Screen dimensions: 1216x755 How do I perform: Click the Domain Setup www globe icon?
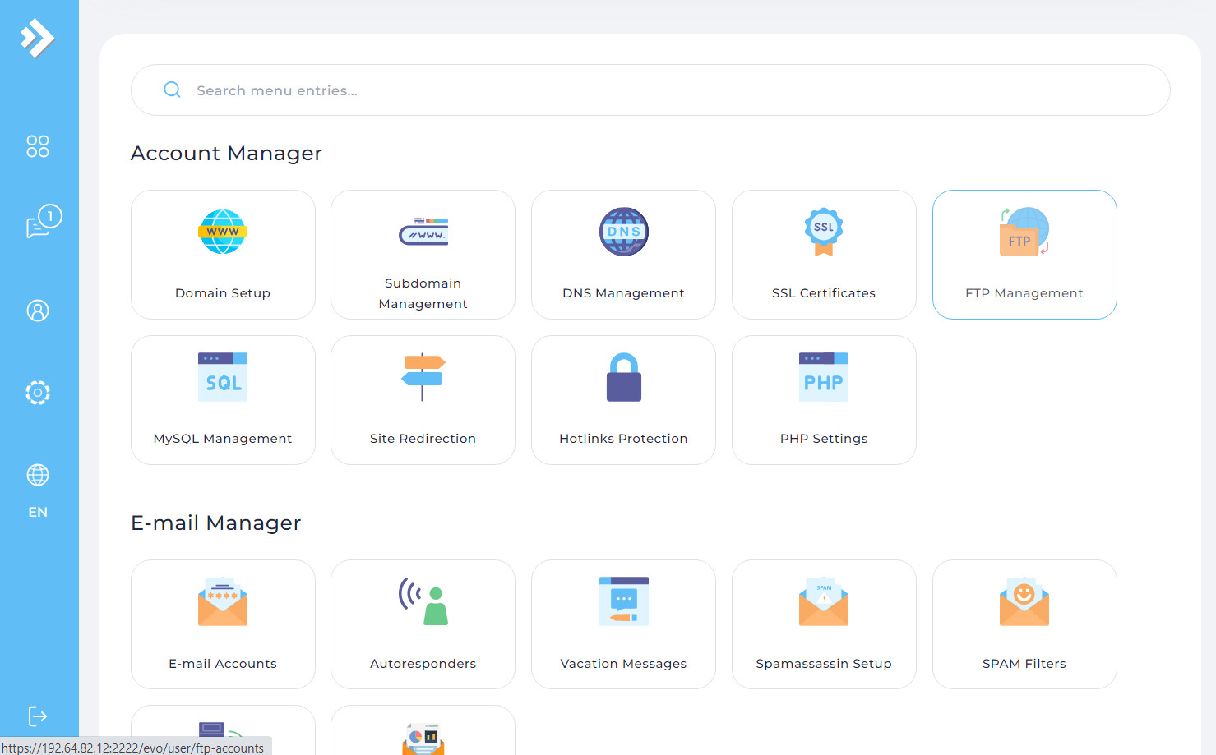[x=223, y=232]
